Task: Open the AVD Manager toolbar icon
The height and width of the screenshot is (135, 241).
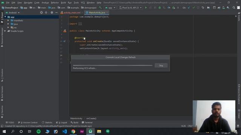Action: click(x=223, y=7)
